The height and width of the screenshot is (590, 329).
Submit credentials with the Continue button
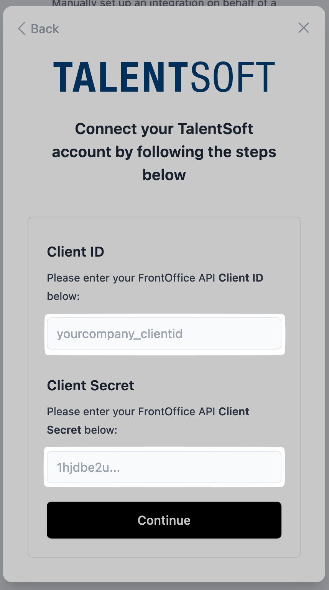[x=164, y=520]
